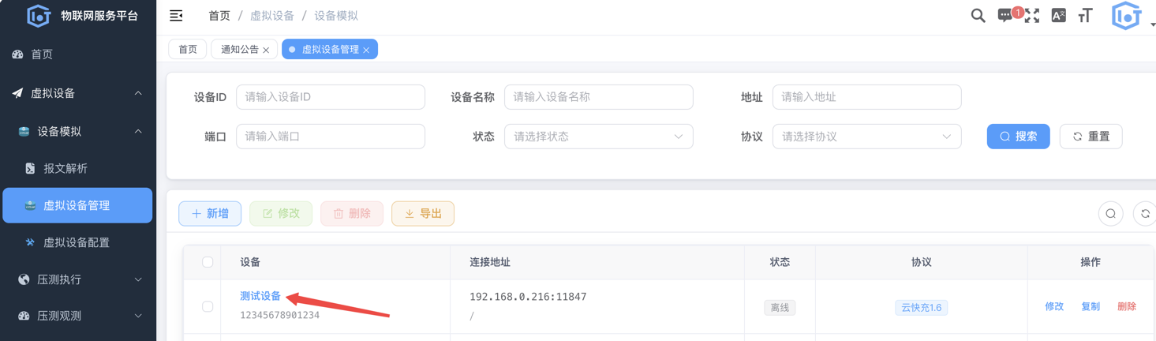
Task: Expand the 压测执行 sidebar menu
Action: (x=78, y=279)
